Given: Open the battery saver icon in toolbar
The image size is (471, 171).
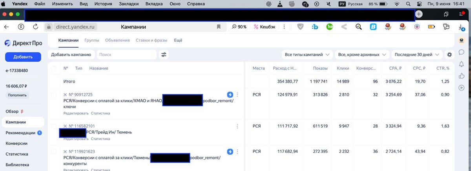Looking at the screenshot, I should click(x=432, y=27).
